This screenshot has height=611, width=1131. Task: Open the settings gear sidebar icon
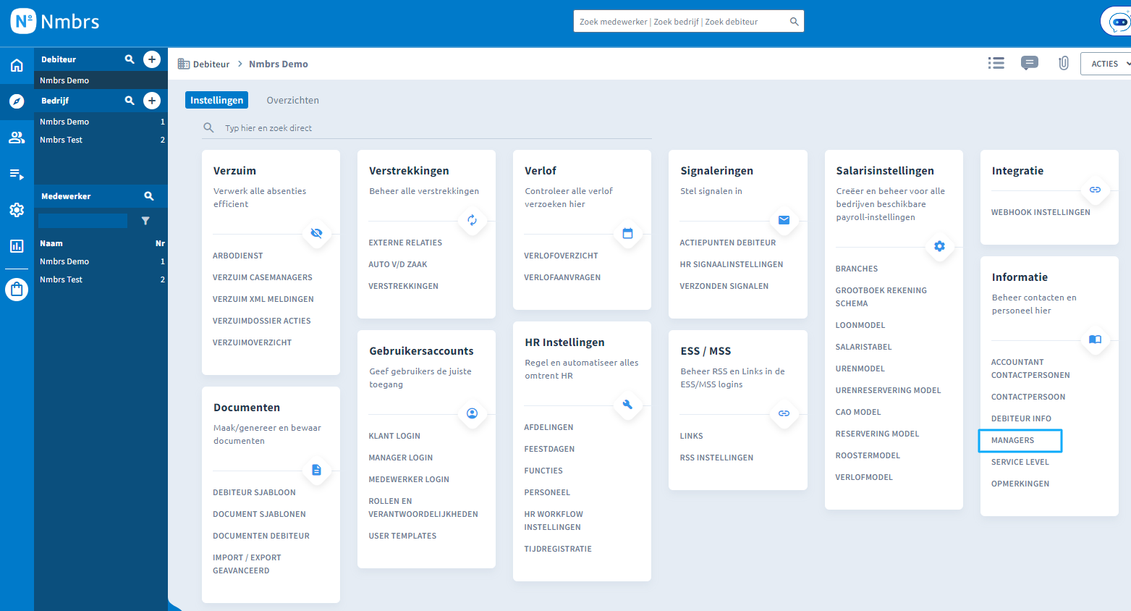point(17,210)
